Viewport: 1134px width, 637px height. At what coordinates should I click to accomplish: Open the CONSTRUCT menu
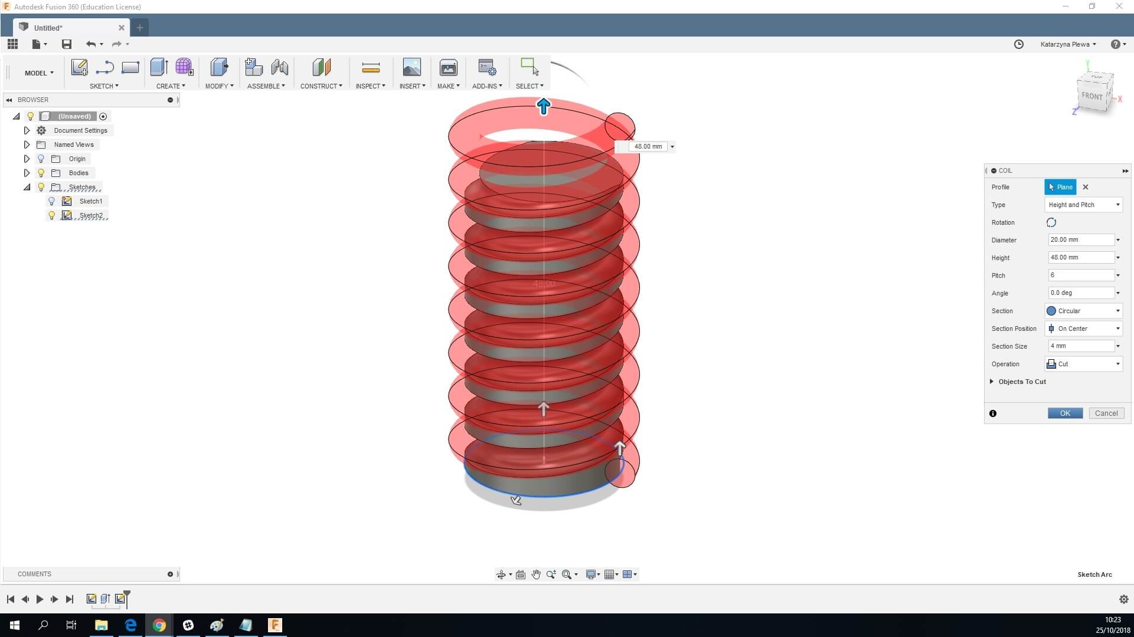click(x=321, y=86)
